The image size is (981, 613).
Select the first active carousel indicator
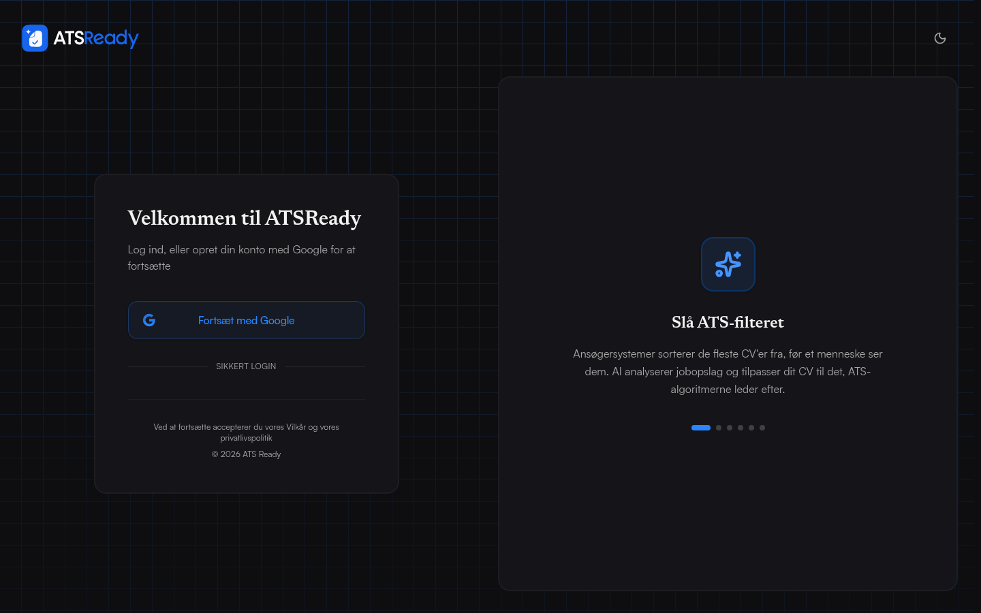pyautogui.click(x=701, y=428)
